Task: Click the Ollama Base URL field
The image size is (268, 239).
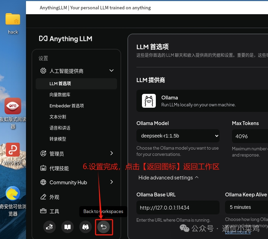Action: (178, 207)
